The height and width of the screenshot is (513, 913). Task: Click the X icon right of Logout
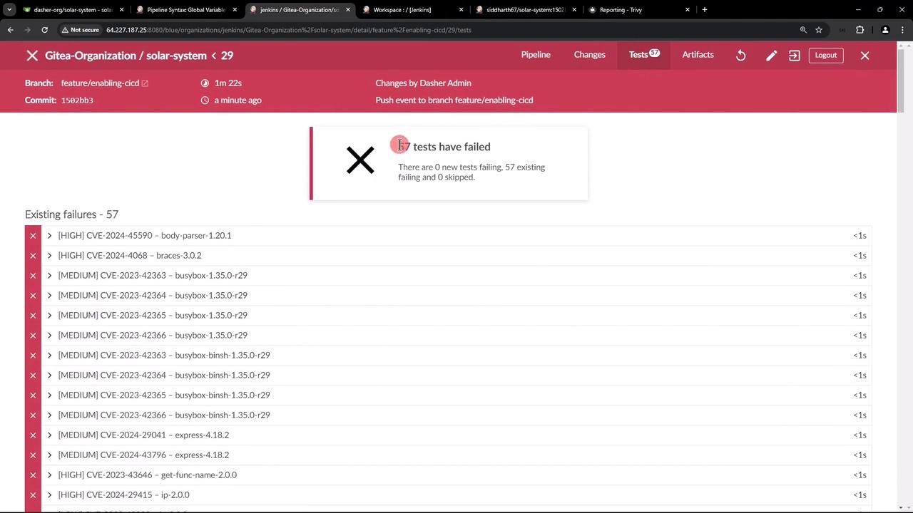[x=864, y=55]
